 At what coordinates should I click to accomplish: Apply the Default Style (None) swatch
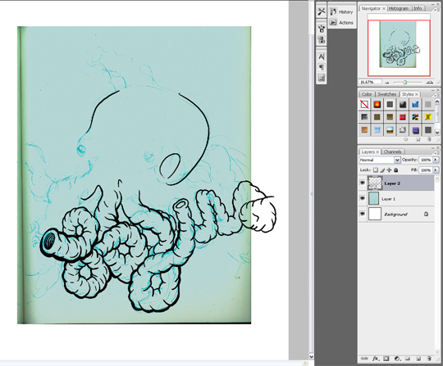coord(364,104)
